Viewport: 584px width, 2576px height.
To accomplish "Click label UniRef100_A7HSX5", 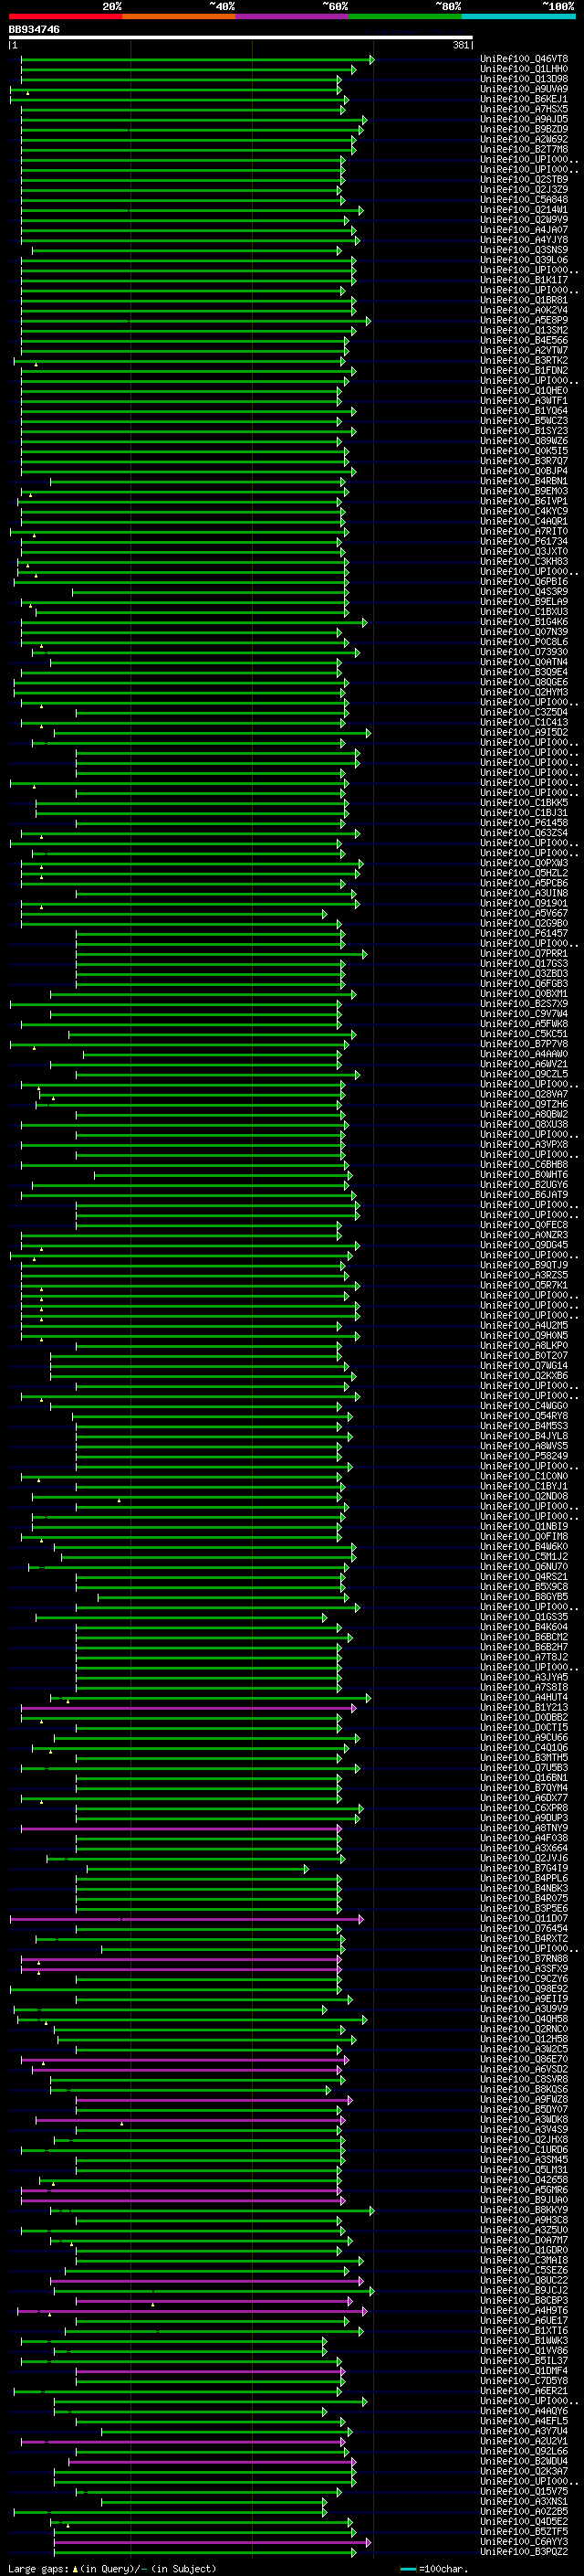I will (x=524, y=109).
